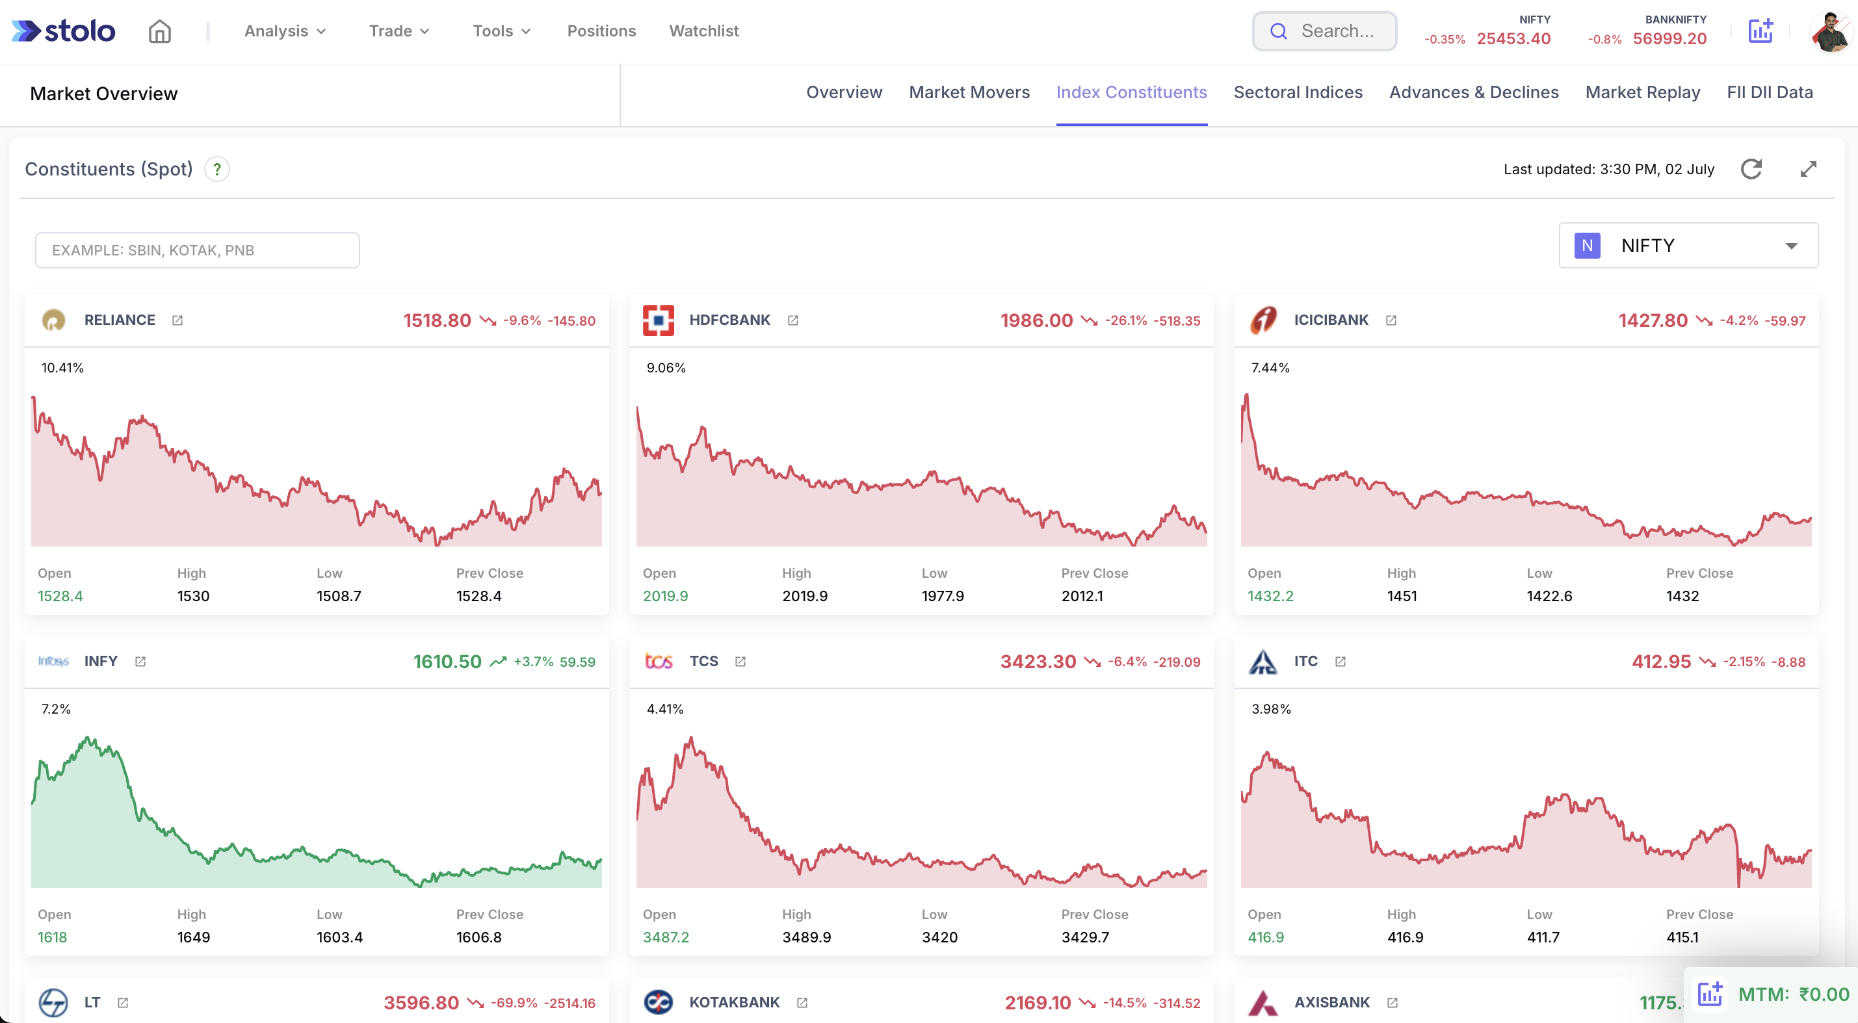
Task: Click TCS price 3423.30
Action: click(x=1038, y=661)
